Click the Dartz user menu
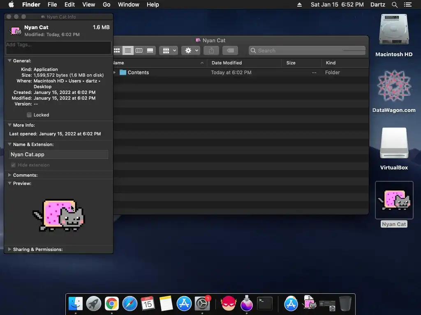The width and height of the screenshot is (421, 315). click(378, 5)
